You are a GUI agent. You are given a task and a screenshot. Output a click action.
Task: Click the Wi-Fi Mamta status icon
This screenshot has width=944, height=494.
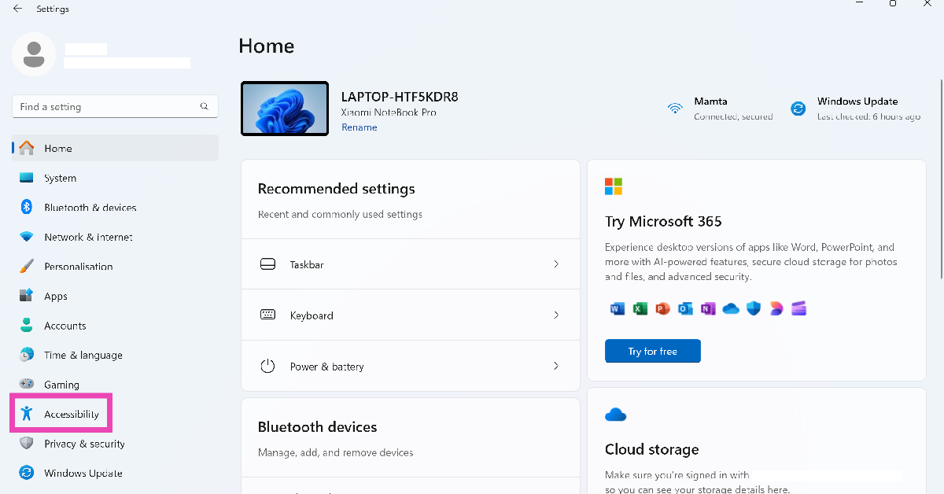[675, 109]
